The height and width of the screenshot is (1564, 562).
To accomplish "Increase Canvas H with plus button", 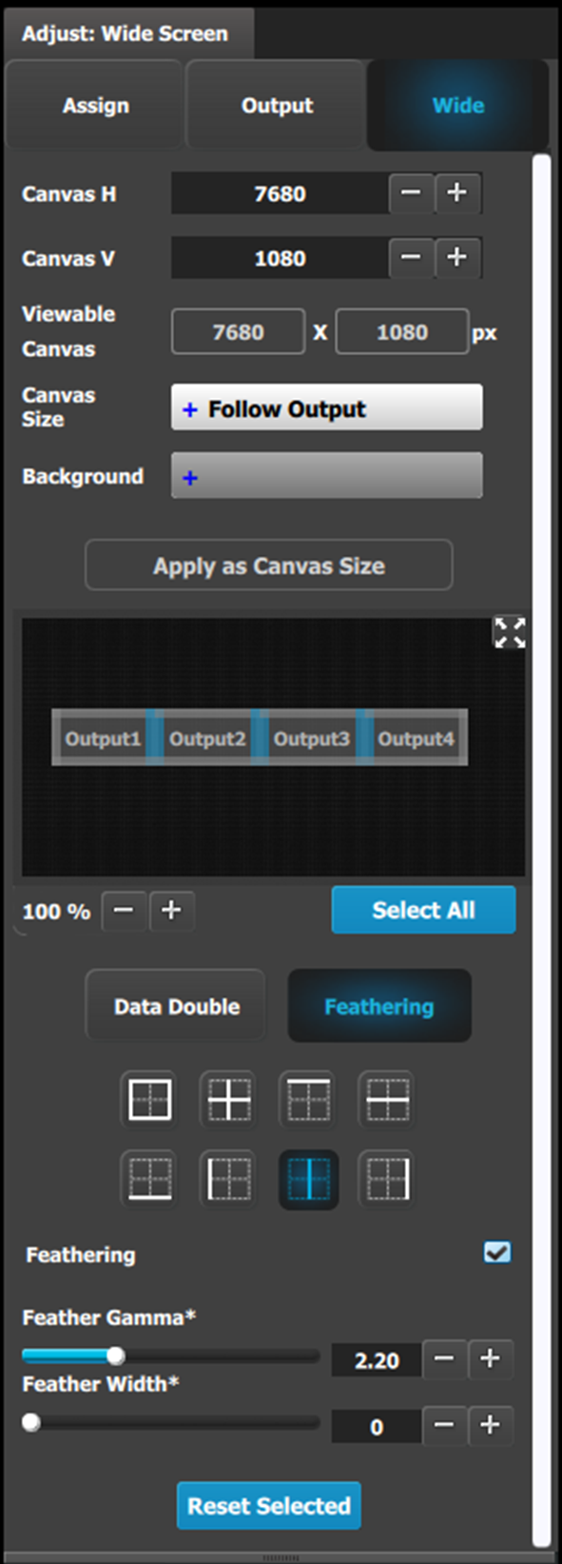I will 457,193.
